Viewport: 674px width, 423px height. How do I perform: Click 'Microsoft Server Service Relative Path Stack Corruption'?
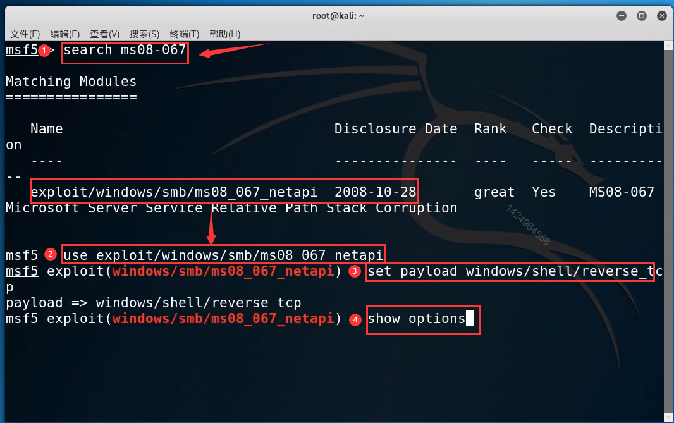(231, 208)
